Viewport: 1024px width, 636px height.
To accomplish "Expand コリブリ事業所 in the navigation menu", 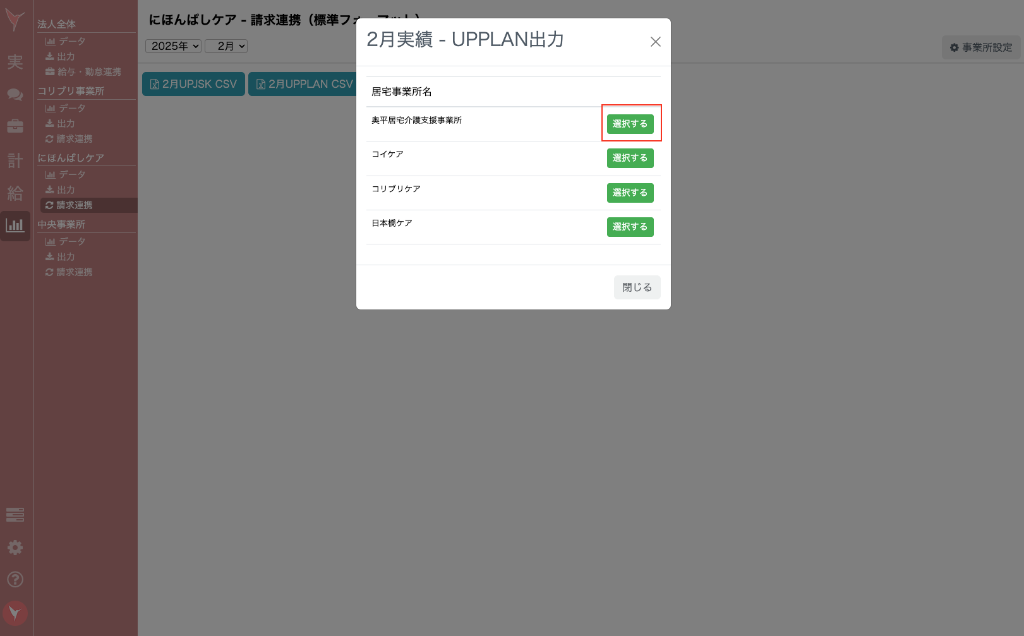I will click(71, 90).
